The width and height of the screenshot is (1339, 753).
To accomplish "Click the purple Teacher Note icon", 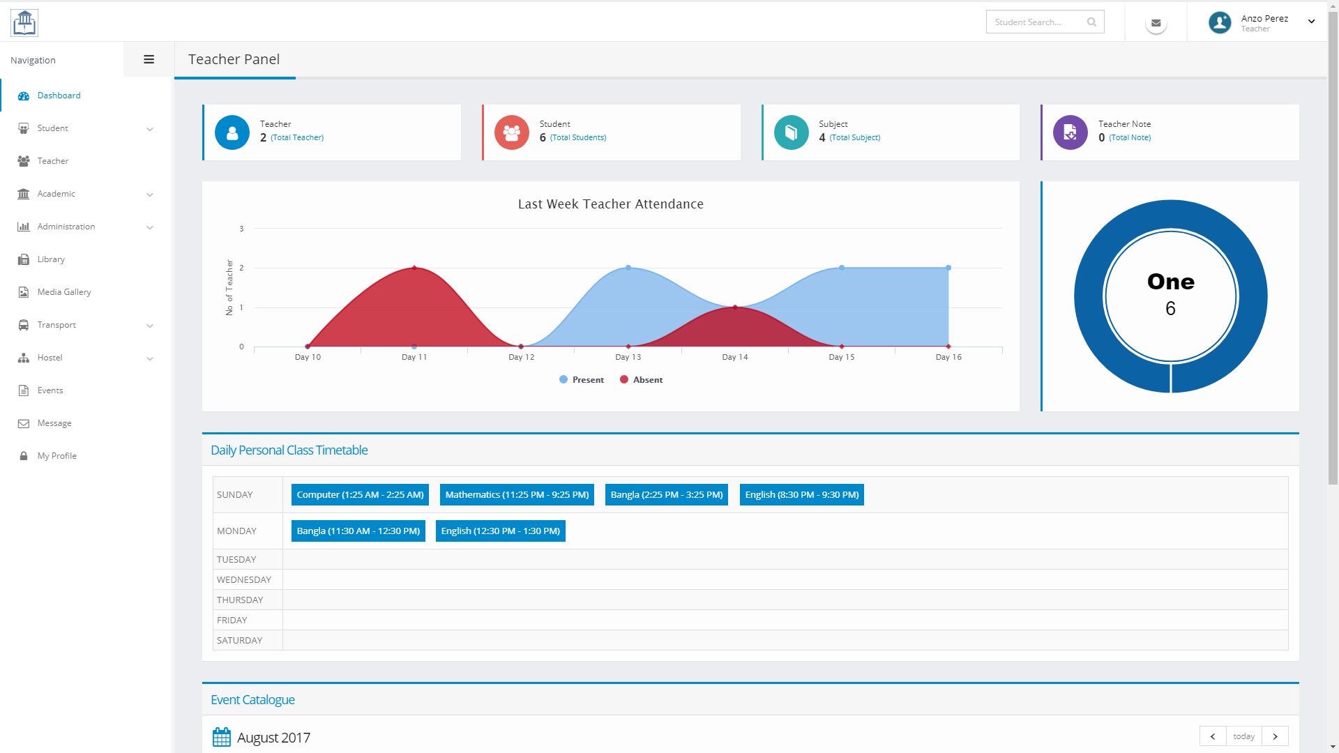I will point(1070,132).
